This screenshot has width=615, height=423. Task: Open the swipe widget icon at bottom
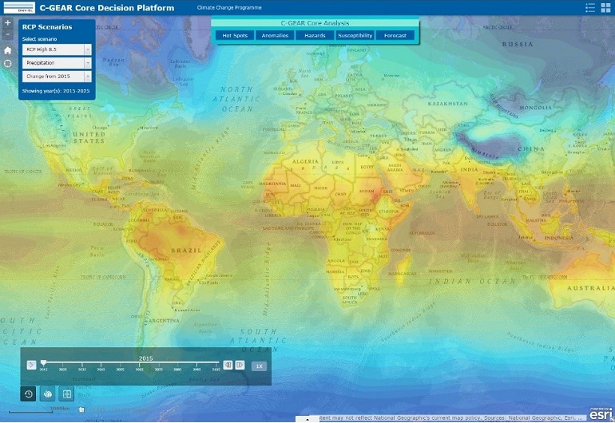coord(66,393)
